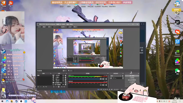
Task: Hide the display capture source via eye icon
Action: pos(63,84)
